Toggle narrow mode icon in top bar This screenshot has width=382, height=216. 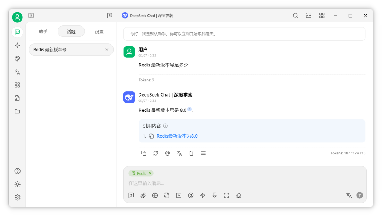coord(308,16)
